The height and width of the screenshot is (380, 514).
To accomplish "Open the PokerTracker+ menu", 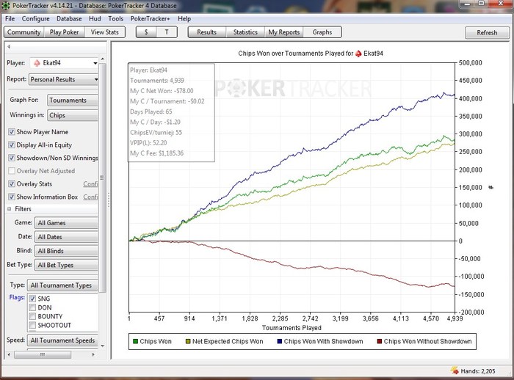I will click(150, 18).
